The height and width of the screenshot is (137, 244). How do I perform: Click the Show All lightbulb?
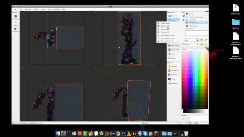pyautogui.click(x=174, y=66)
